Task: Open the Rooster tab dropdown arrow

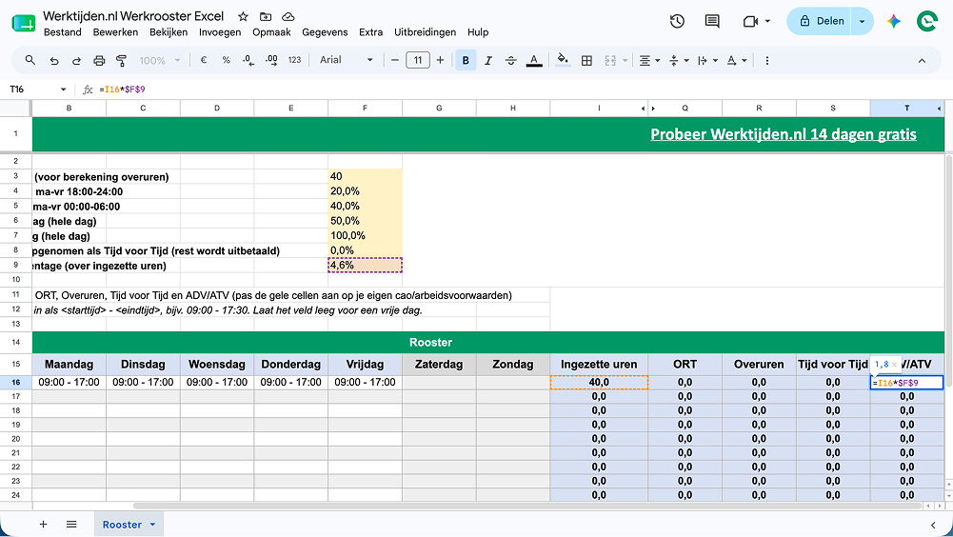Action: click(152, 525)
